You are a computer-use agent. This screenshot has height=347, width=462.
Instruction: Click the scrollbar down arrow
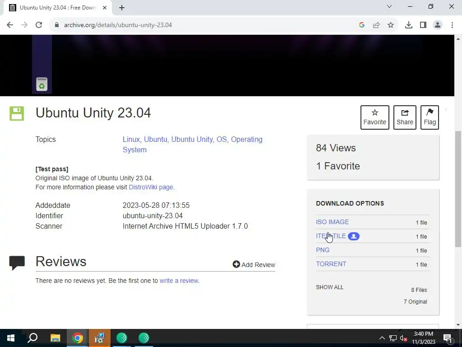tap(458, 325)
